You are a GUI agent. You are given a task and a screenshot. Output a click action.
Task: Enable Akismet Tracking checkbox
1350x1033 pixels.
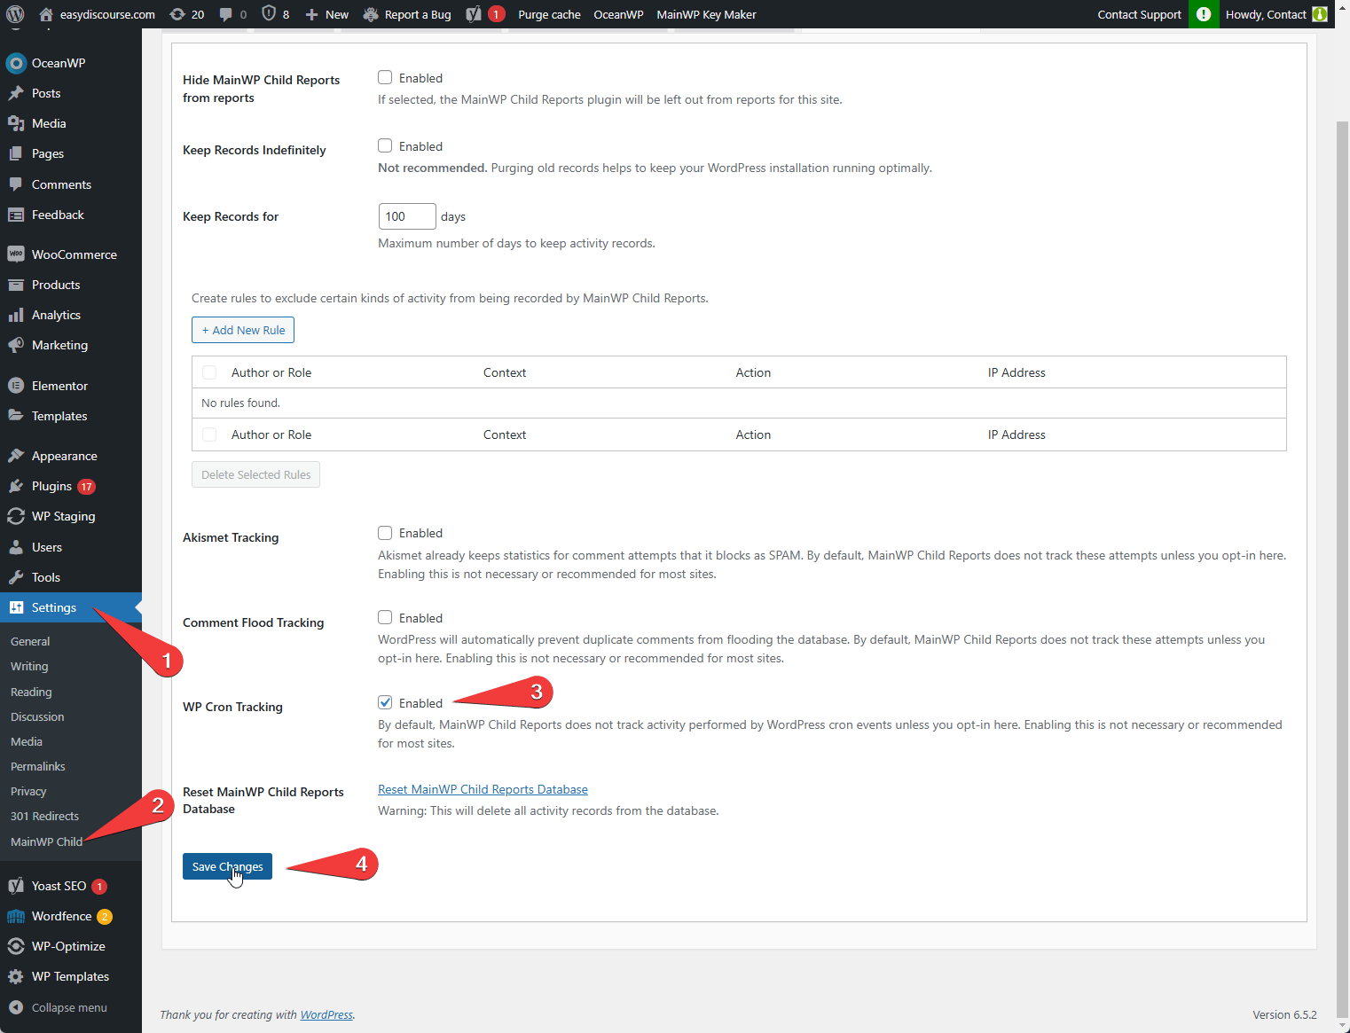(385, 532)
